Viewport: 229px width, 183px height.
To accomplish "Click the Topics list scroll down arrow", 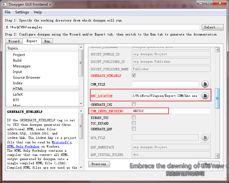I will pos(81,104).
